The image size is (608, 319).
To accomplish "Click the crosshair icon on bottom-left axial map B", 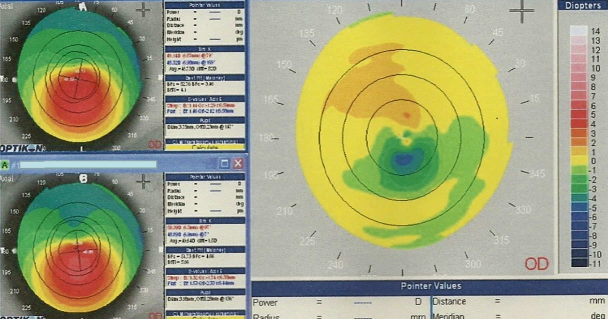I will [143, 182].
